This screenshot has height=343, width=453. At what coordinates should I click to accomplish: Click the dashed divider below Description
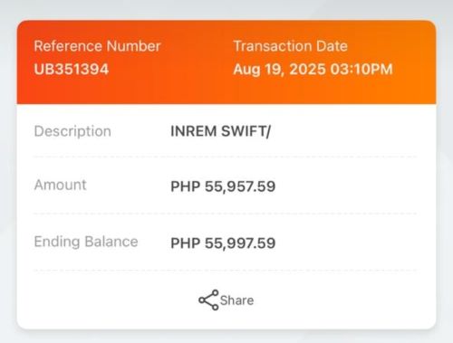pyautogui.click(x=226, y=157)
